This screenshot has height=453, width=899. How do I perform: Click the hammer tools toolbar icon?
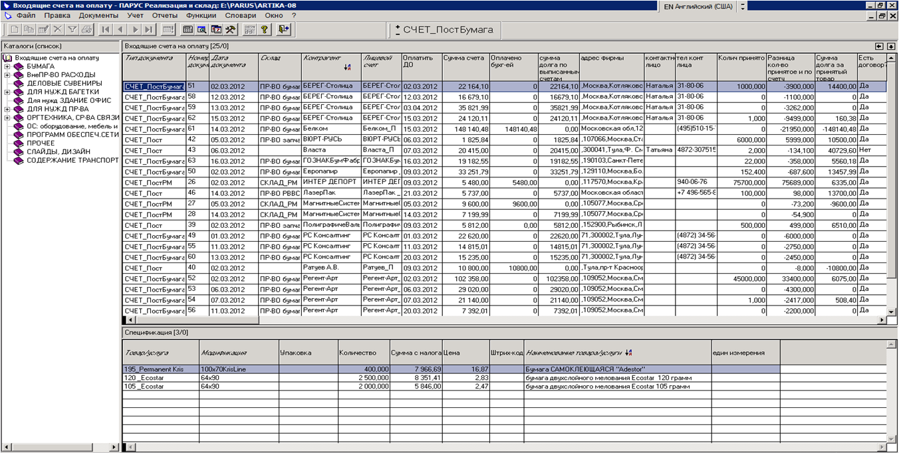pyautogui.click(x=231, y=29)
